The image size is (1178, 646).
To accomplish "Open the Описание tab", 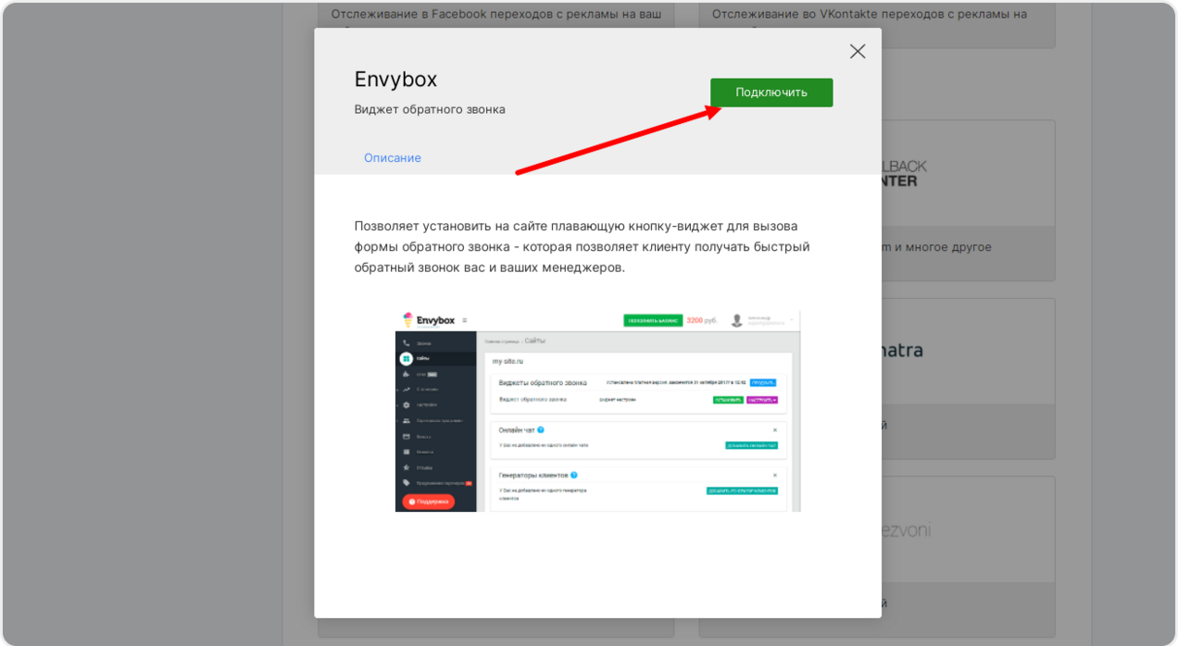I will pyautogui.click(x=393, y=158).
